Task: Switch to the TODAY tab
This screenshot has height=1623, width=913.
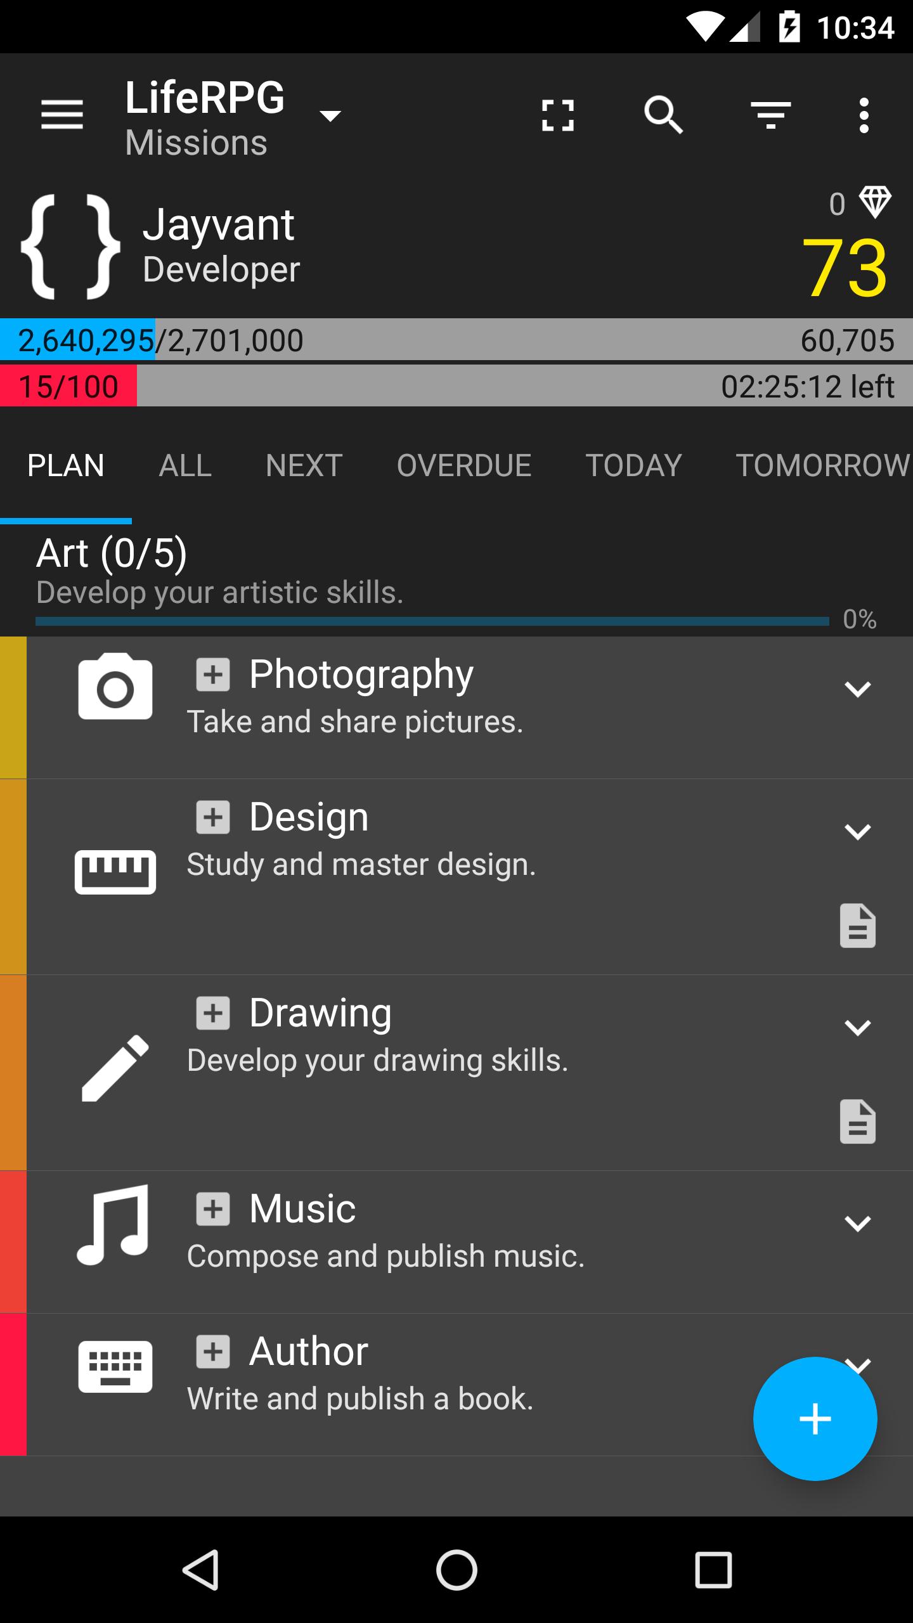Action: click(x=633, y=465)
